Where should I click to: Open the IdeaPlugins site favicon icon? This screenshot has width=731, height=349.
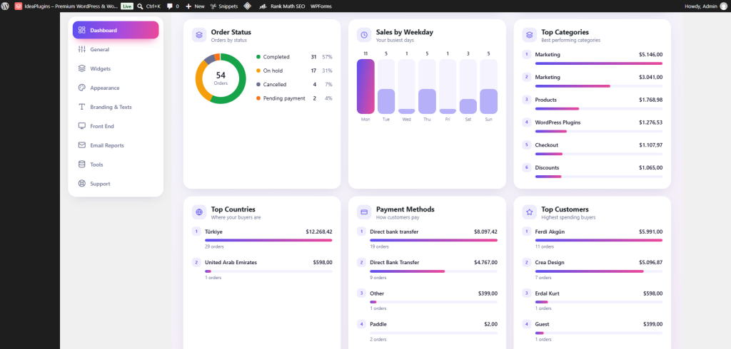click(18, 6)
